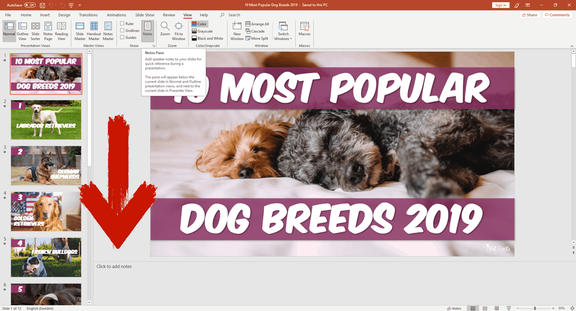
Task: Undo the last action
Action: (x=51, y=5)
